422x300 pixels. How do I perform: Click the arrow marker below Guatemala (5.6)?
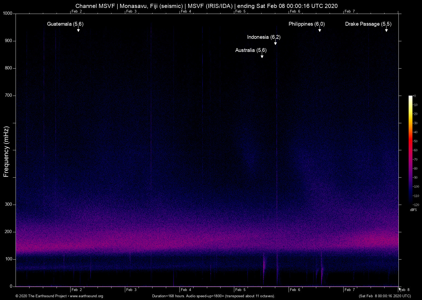point(78,30)
